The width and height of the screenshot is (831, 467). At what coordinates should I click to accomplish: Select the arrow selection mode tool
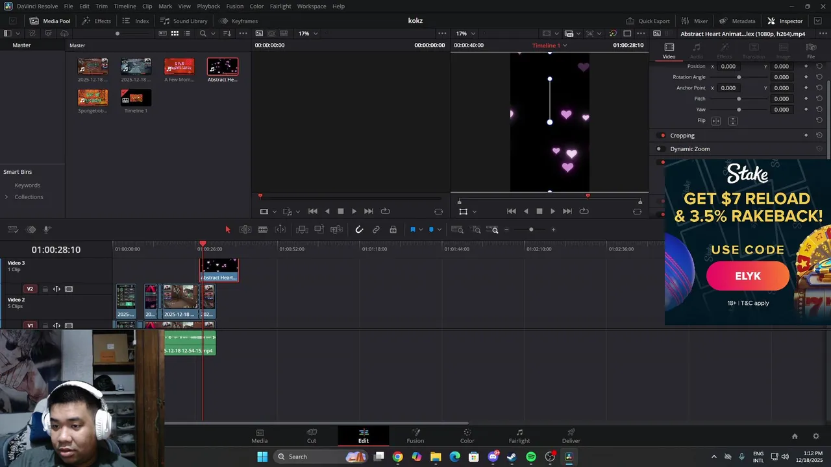pos(227,230)
